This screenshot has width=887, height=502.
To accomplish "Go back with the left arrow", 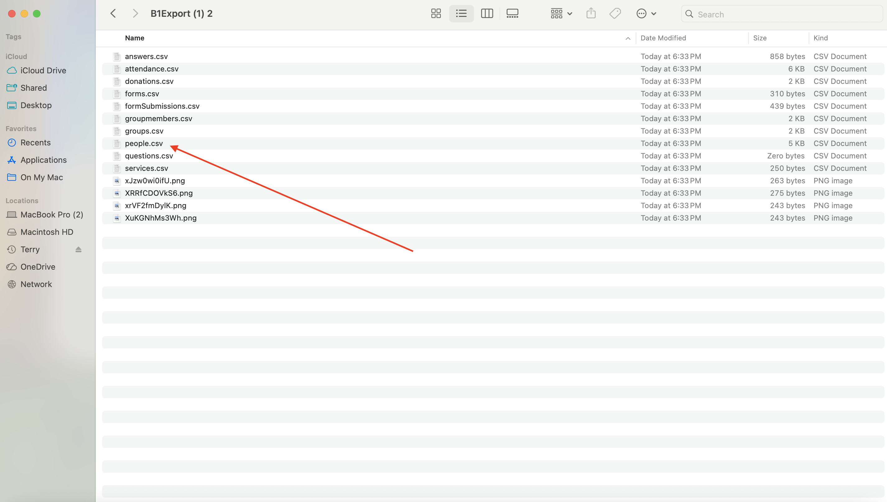I will coord(113,14).
